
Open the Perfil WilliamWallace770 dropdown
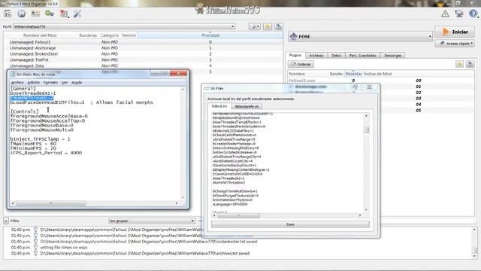(124, 27)
